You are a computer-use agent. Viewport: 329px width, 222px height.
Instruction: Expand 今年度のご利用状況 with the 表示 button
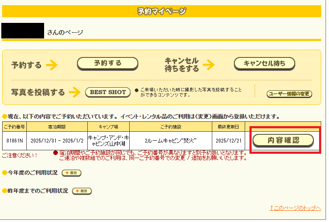[71, 173]
